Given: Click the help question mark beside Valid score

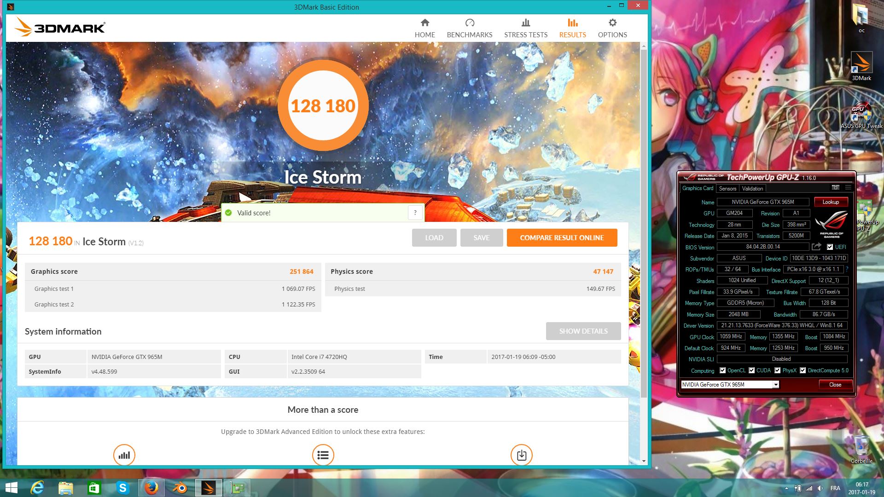Looking at the screenshot, I should pyautogui.click(x=415, y=213).
